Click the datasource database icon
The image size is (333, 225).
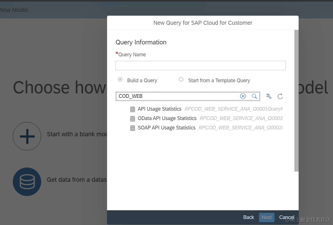click(27, 182)
